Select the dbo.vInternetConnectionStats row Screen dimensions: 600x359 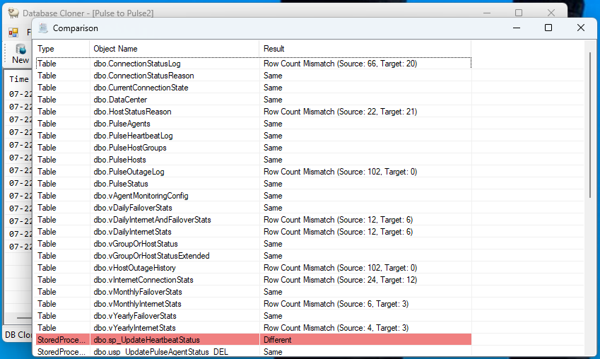click(x=253, y=280)
